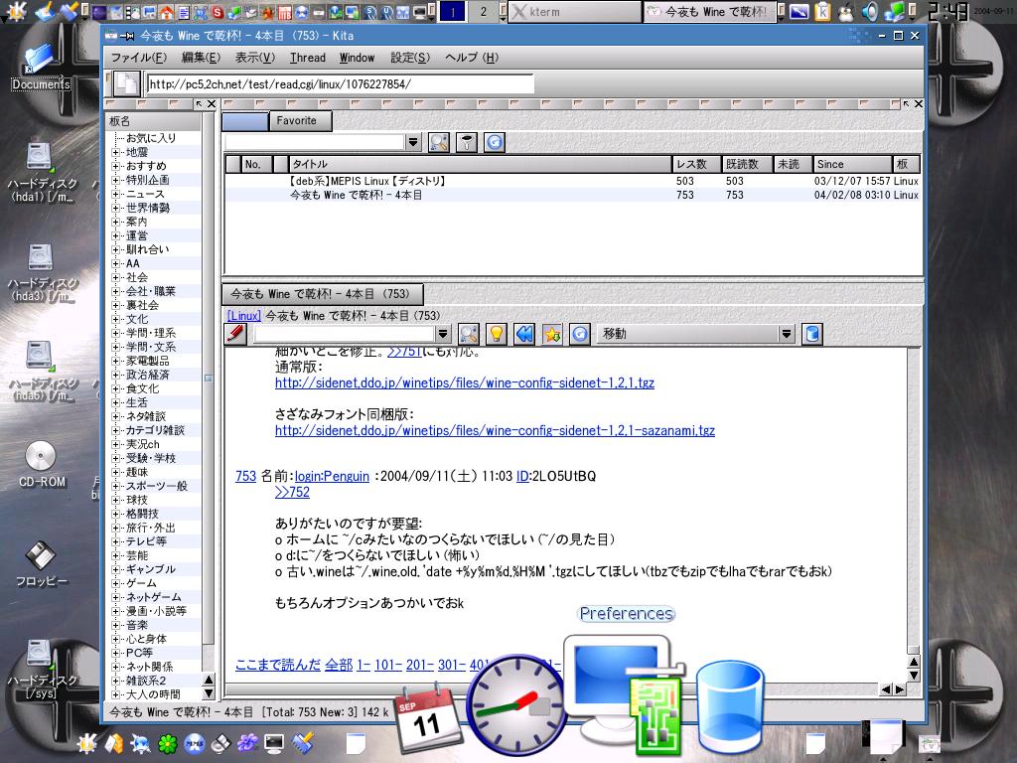Open the CD-ROM desktop icon
Image resolution: width=1017 pixels, height=763 pixels.
42,464
